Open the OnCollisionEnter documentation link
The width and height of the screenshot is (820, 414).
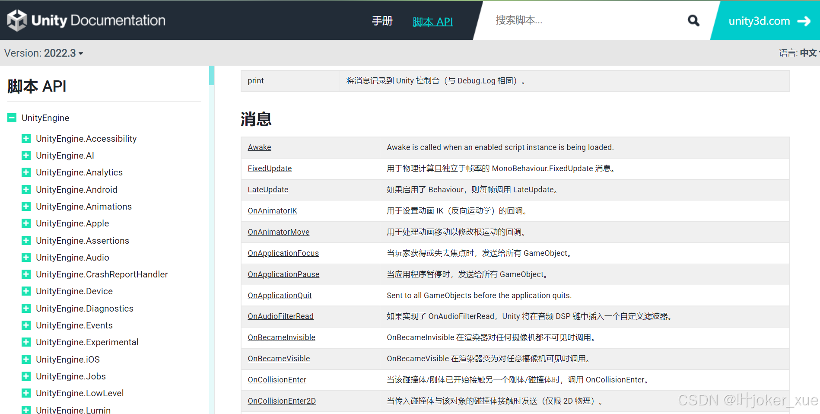tap(277, 379)
